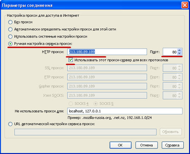This screenshot has height=154, width=190.
Task: Click the 'HTTP прокси:' label
Action: pyautogui.click(x=53, y=52)
